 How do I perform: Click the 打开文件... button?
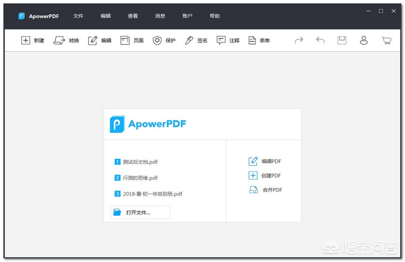141,212
